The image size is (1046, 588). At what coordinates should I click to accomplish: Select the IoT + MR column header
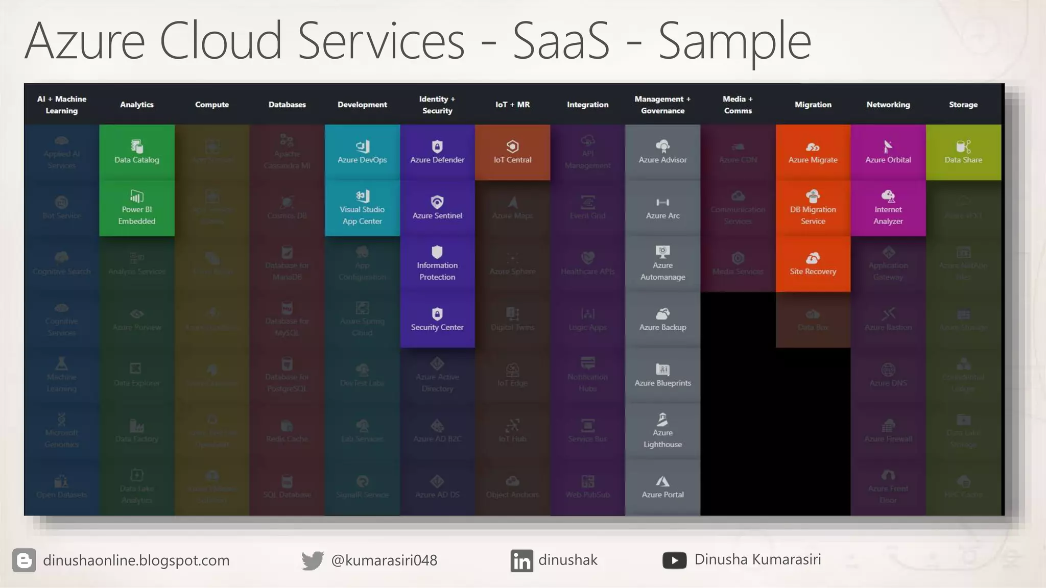click(x=512, y=105)
